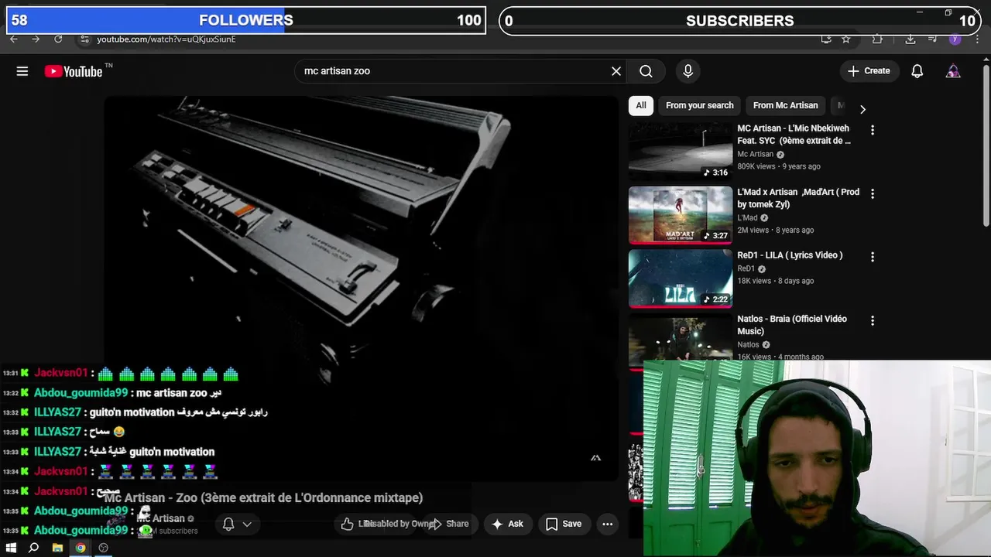Select the 'From your search' chip
The image size is (991, 557).
pos(699,105)
